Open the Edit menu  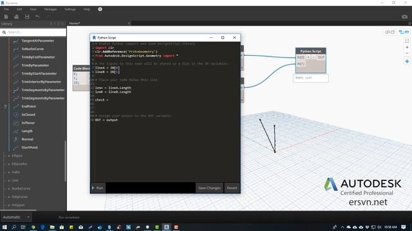pyautogui.click(x=19, y=9)
